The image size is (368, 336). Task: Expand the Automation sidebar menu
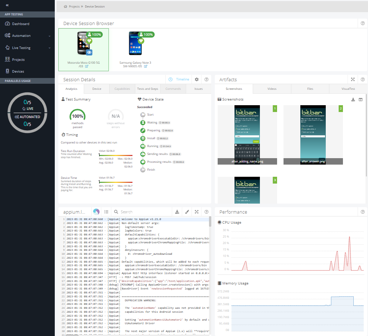[x=27, y=35]
